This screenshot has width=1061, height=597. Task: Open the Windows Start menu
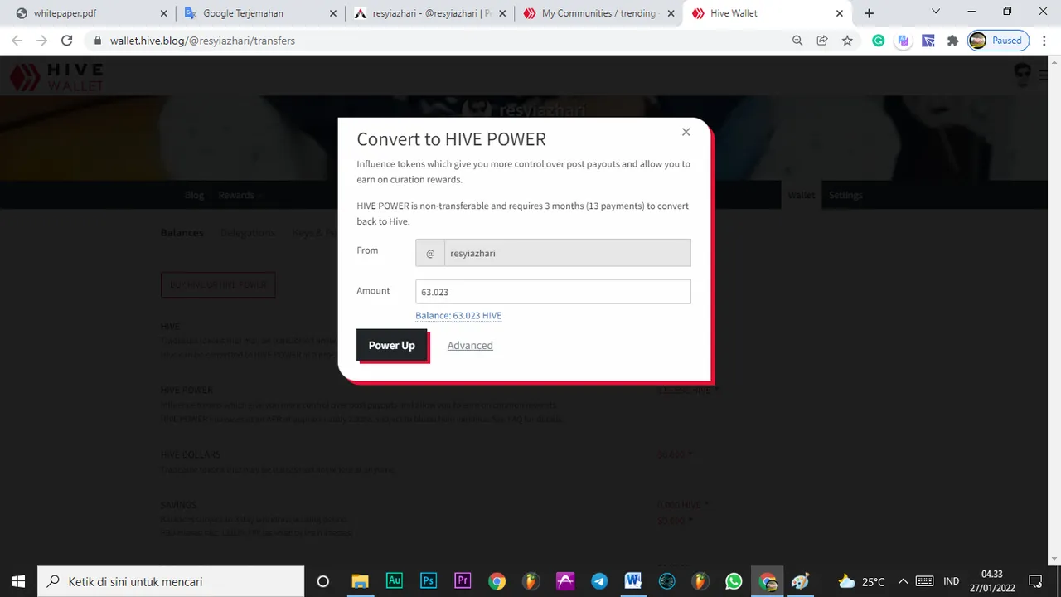pyautogui.click(x=18, y=581)
